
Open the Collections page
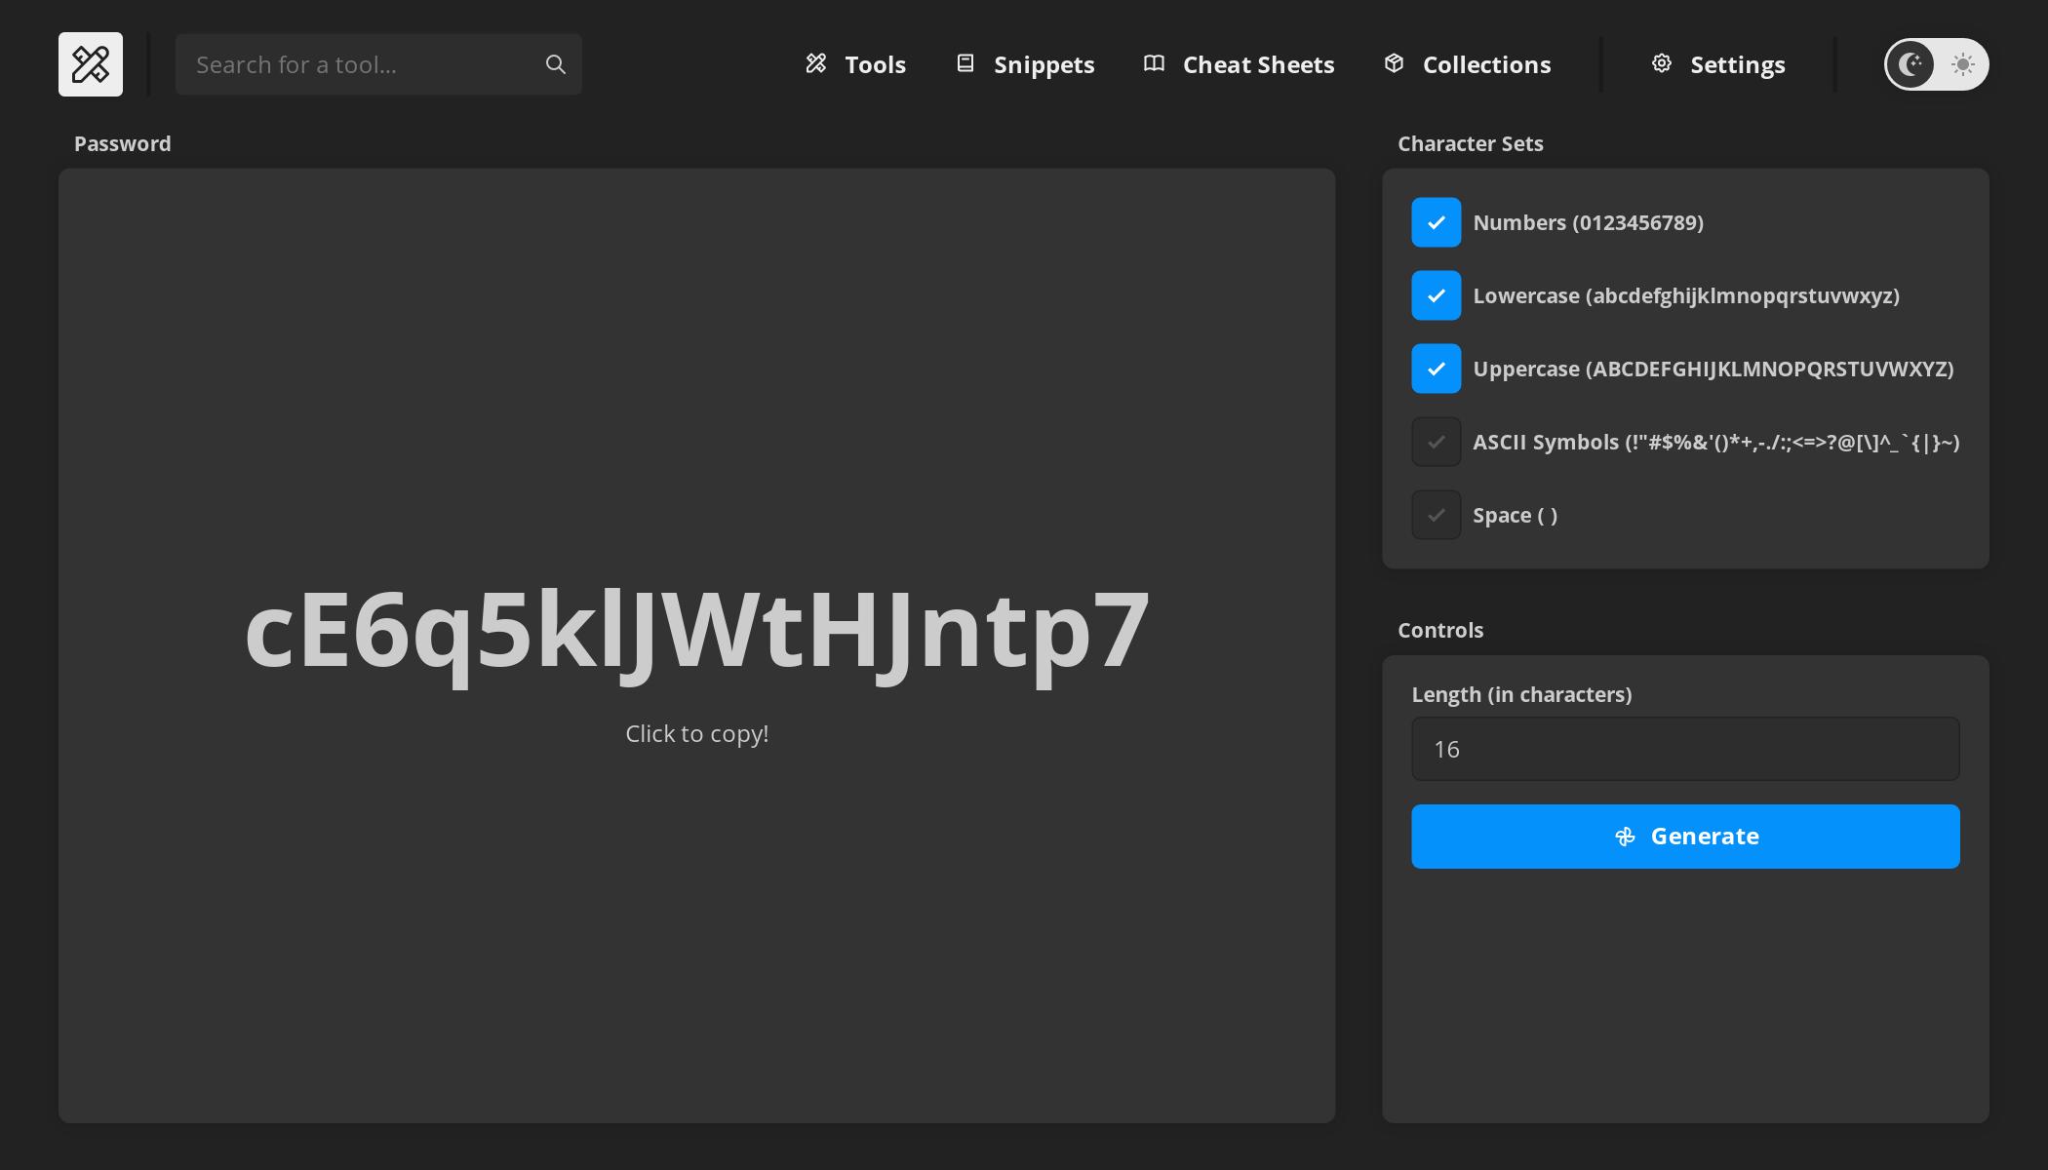[1468, 64]
